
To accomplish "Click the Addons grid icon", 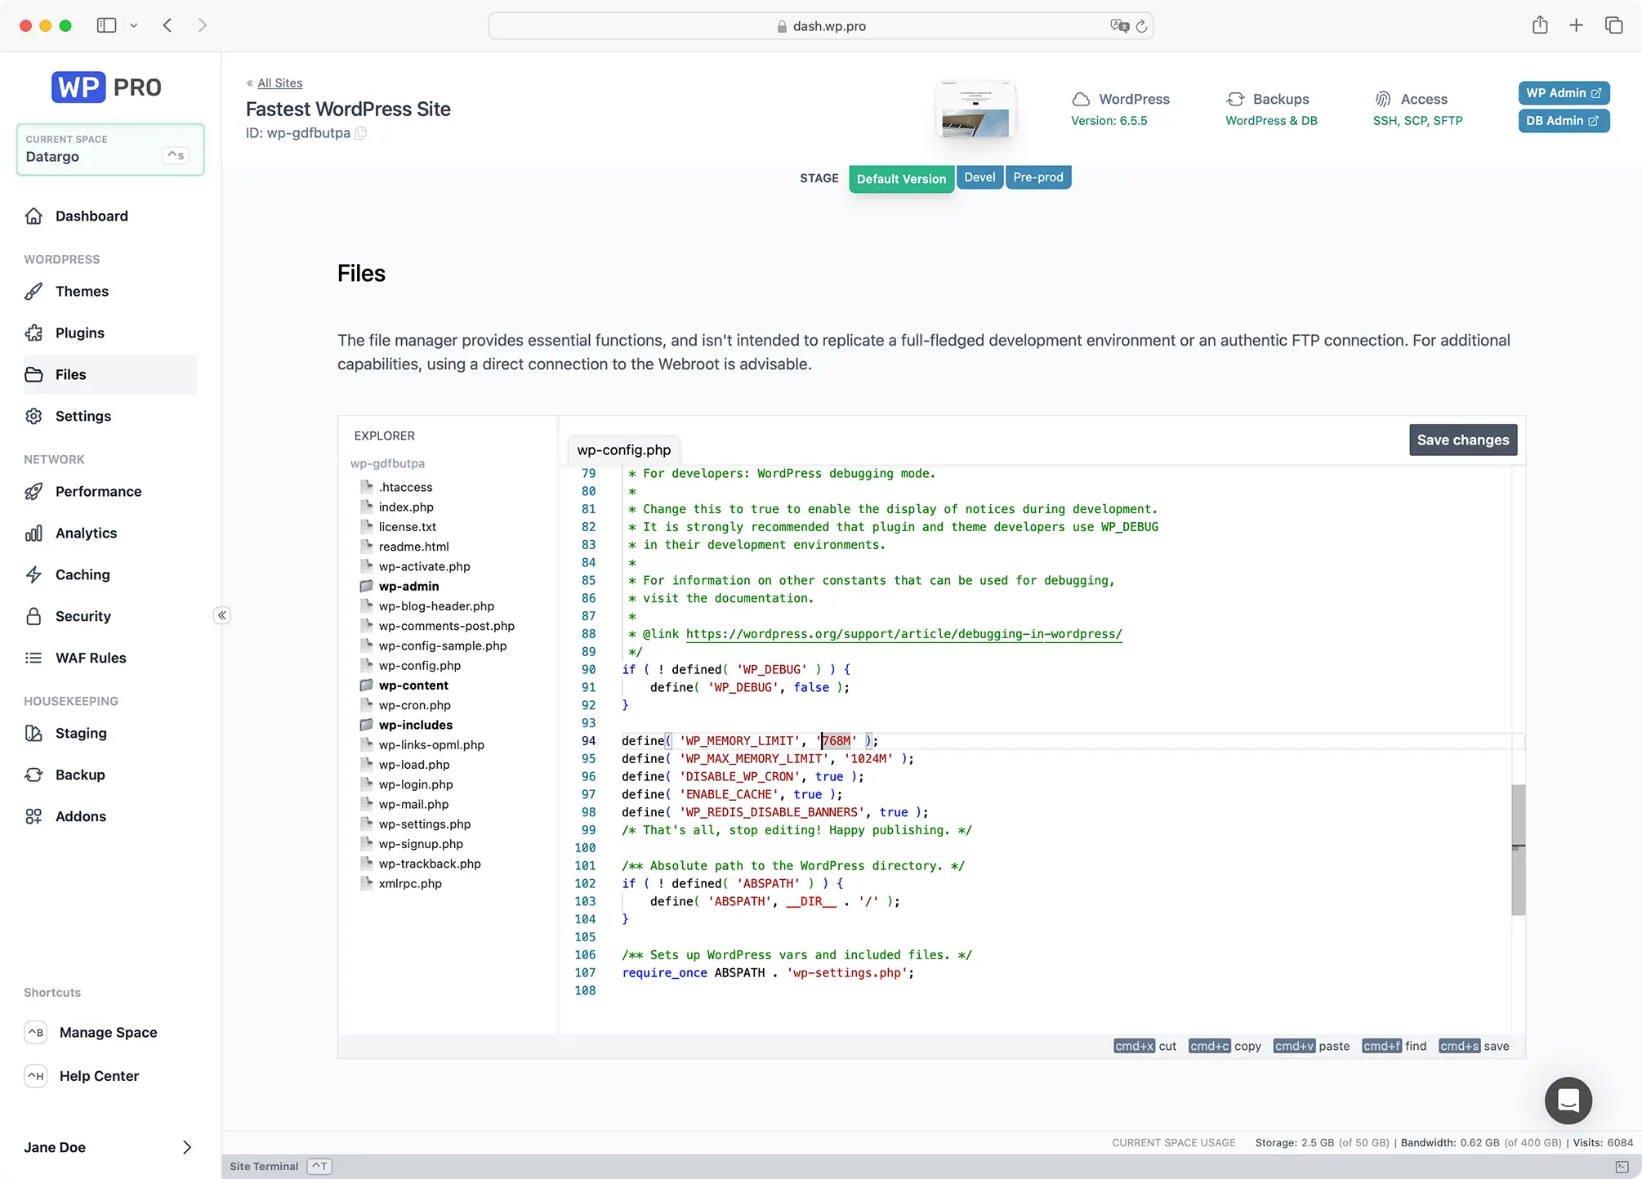I will (x=33, y=816).
